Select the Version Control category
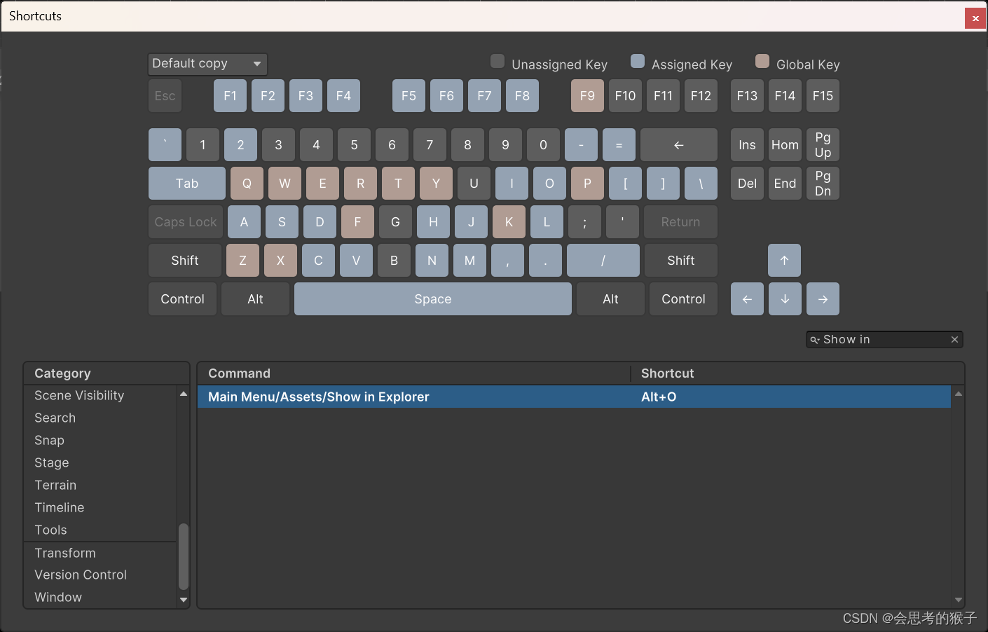 tap(81, 575)
